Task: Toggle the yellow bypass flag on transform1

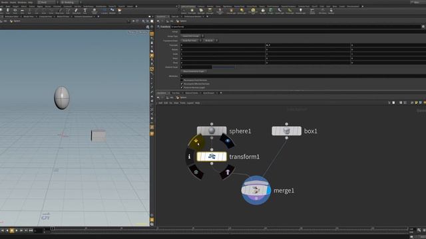Action: point(196,141)
